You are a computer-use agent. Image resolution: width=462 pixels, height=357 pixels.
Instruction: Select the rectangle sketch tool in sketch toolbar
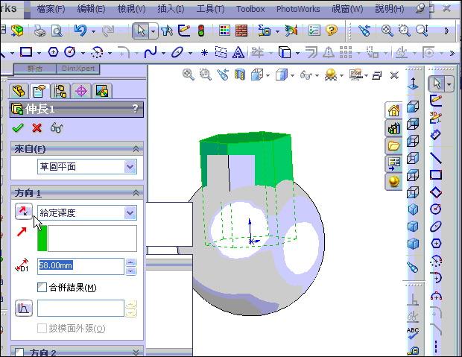tap(26, 52)
